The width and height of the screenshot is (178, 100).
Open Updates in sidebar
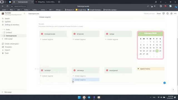pyautogui.click(x=8, y=22)
